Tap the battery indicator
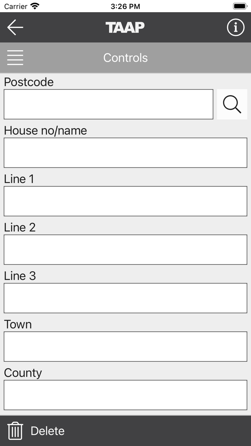Viewport: 251px width, 446px height. [240, 6]
